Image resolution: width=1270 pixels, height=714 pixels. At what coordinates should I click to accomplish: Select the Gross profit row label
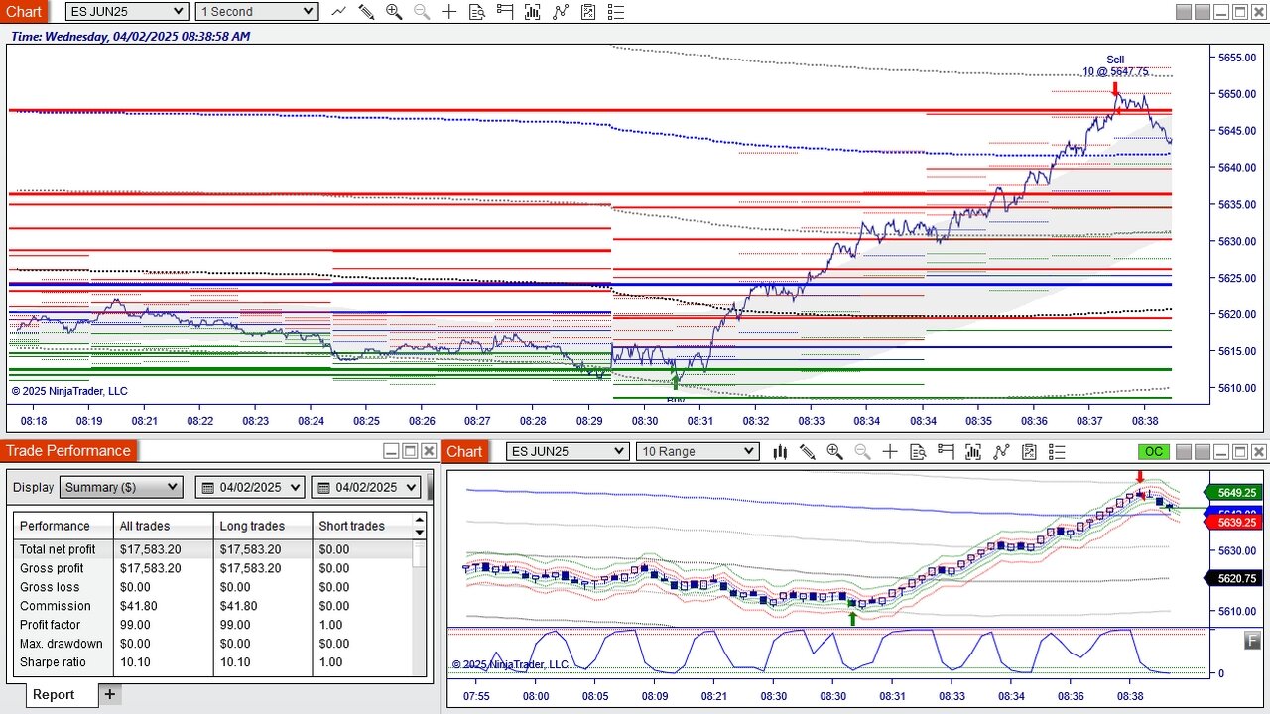pyautogui.click(x=52, y=568)
